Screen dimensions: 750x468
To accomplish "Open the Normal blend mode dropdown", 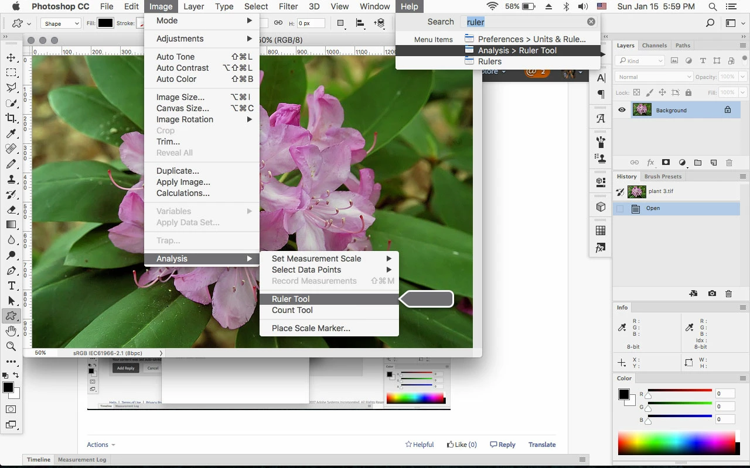I will [654, 77].
